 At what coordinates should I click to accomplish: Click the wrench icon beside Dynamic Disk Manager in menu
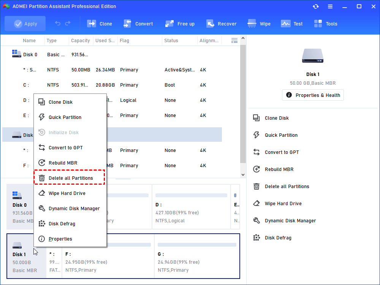tap(42, 208)
